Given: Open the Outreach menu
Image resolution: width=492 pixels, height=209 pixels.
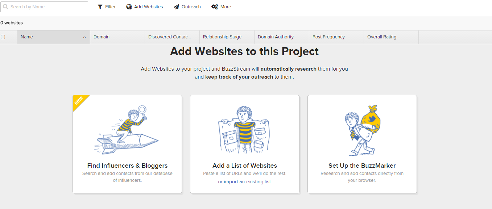Looking at the screenshot, I should (187, 7).
